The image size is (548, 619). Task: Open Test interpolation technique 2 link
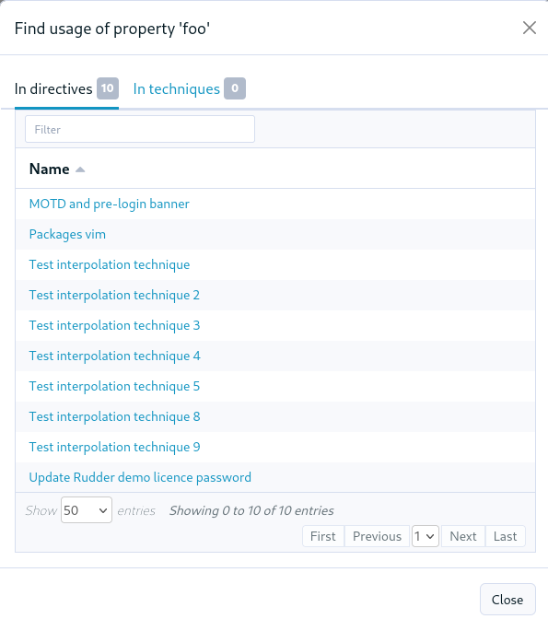pyautogui.click(x=114, y=295)
